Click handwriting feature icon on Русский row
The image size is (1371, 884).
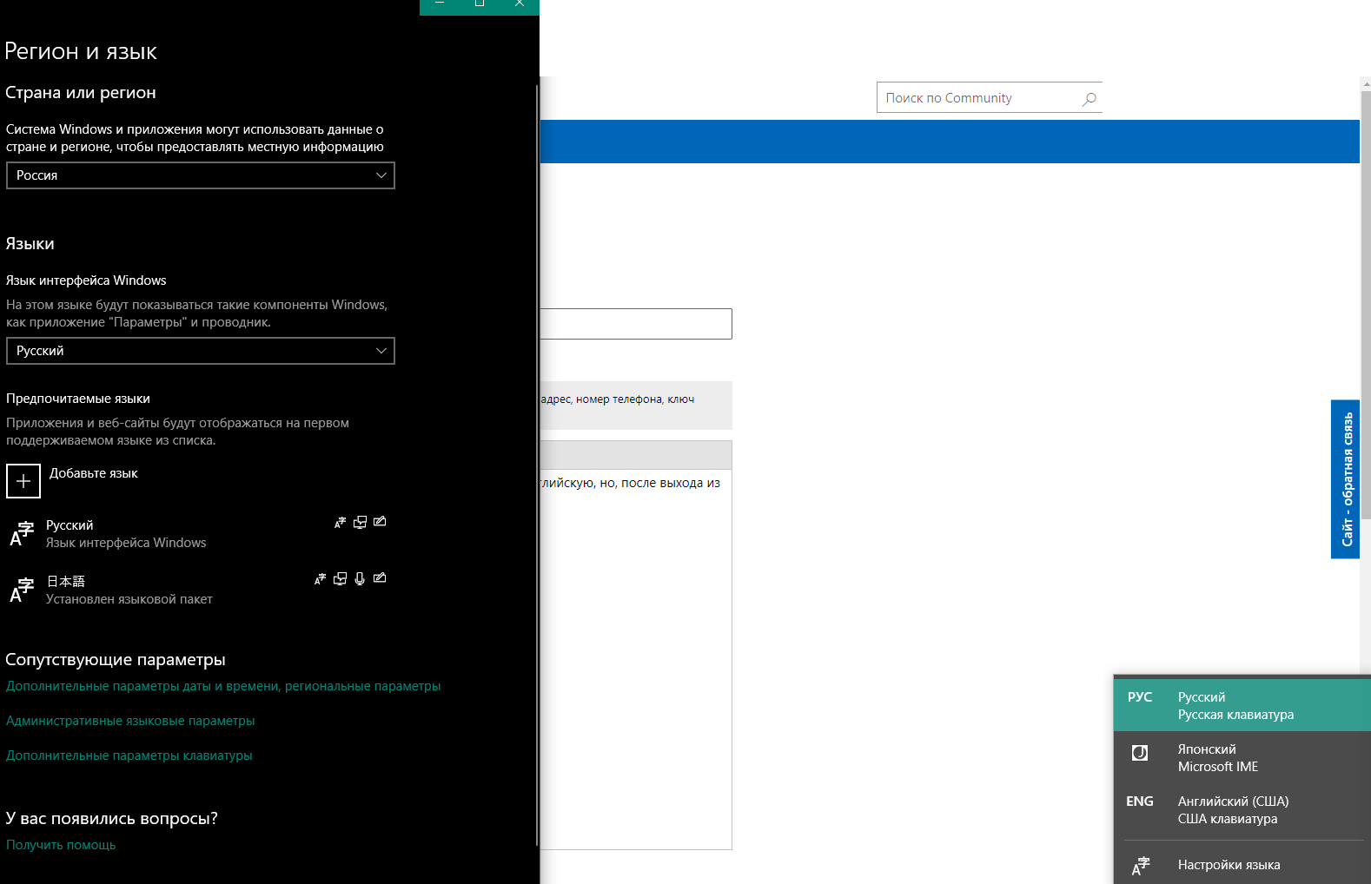tap(380, 522)
